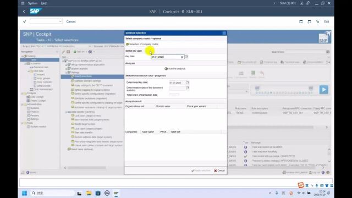Open the hamburger menu in the title bar
Viewport: 352px width, 198px height.
pyautogui.click(x=23, y=3)
